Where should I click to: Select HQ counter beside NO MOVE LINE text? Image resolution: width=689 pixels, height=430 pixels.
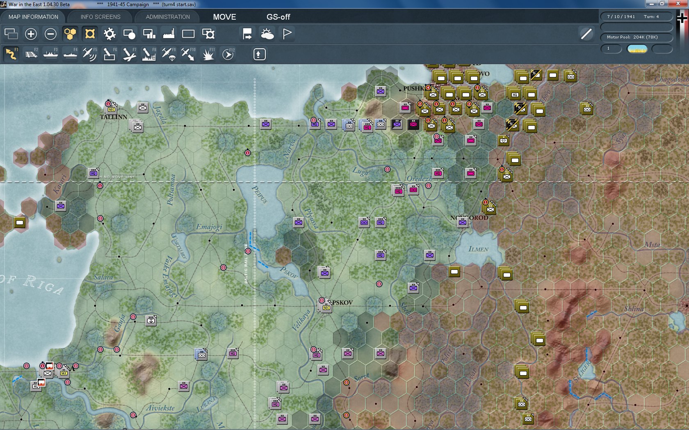tap(94, 173)
